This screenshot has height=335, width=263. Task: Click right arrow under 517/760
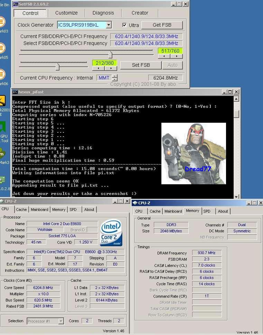pyautogui.click(x=177, y=56)
